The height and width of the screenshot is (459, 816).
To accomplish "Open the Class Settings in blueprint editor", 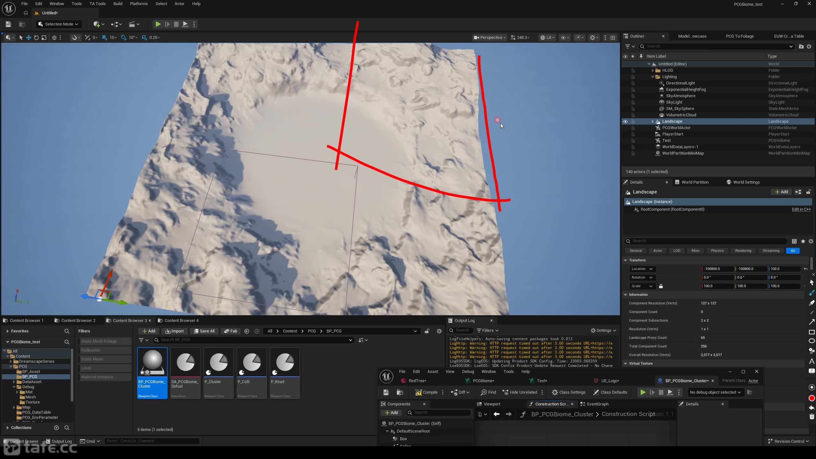I will tap(569, 392).
